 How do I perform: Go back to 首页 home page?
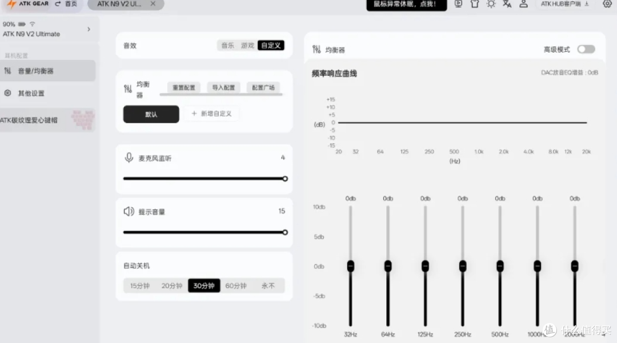66,3
